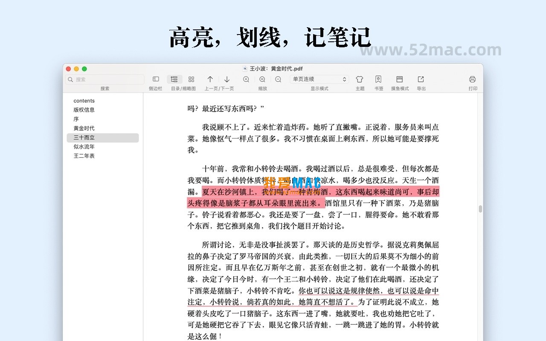The image size is (546, 341).
Task: Open the theme (主题) shirt icon
Action: coord(360,79)
